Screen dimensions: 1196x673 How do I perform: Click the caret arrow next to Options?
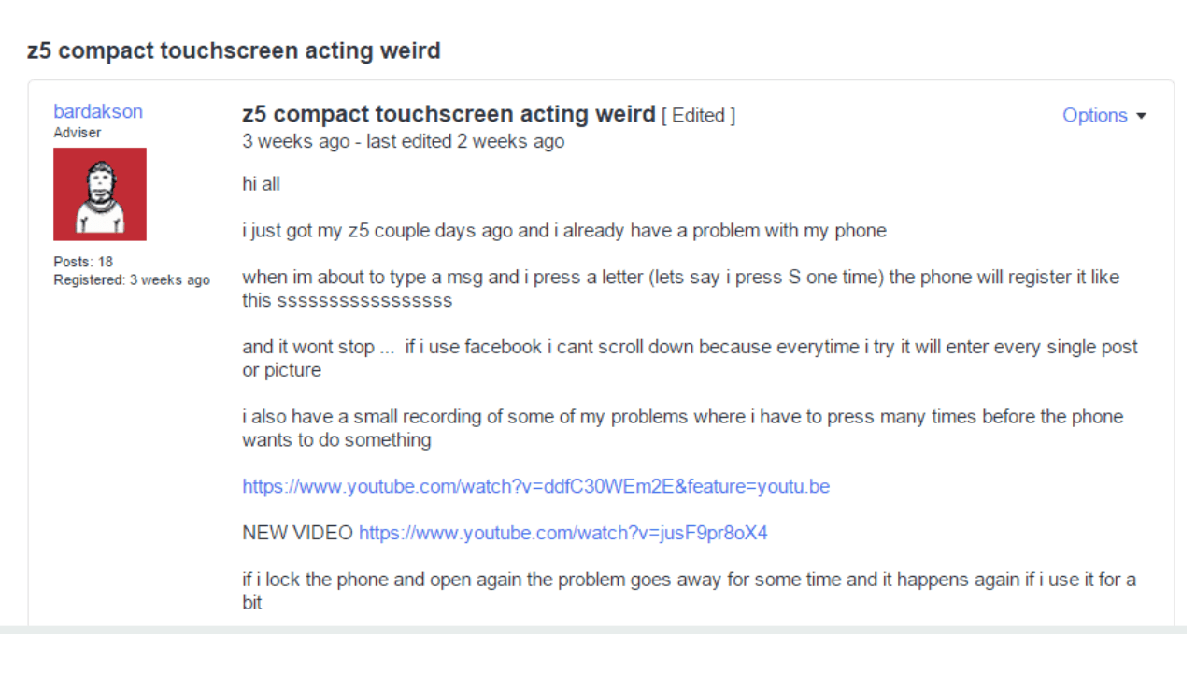[x=1141, y=116]
